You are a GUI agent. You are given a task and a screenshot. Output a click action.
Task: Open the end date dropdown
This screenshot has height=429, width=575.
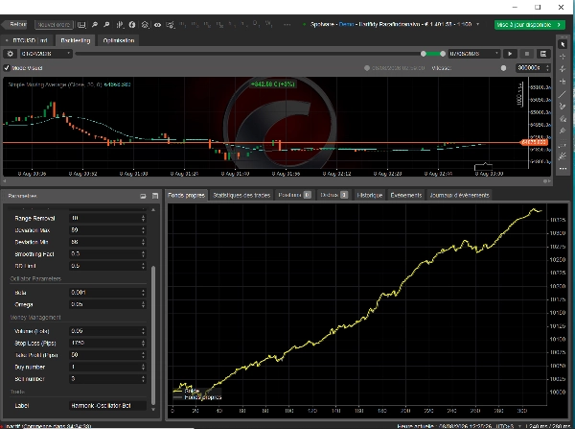(474, 54)
